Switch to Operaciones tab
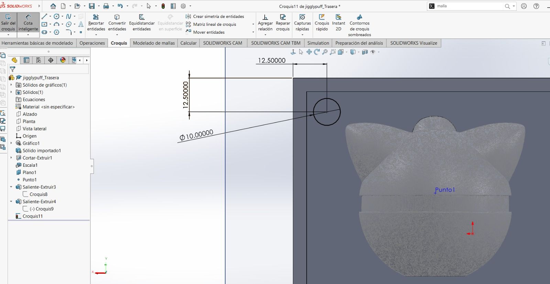The width and height of the screenshot is (550, 284). (x=92, y=43)
